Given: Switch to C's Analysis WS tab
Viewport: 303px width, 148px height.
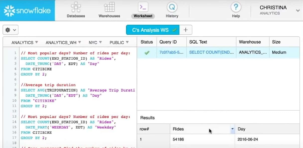Looking at the screenshot, I should click(x=153, y=30).
